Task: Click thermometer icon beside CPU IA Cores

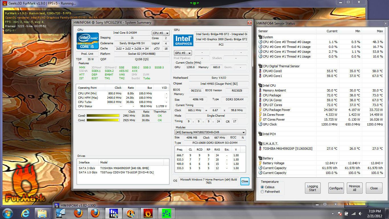Action: coord(260,100)
